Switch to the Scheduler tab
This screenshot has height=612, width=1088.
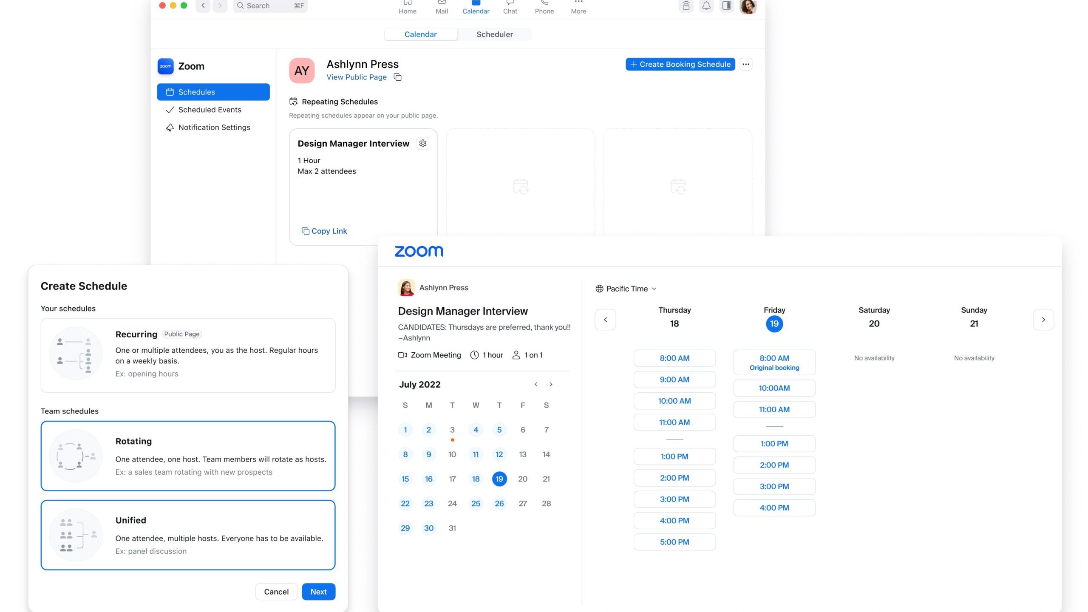(494, 34)
